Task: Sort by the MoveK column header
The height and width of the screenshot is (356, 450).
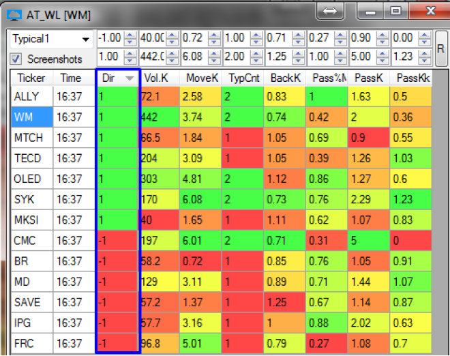Action: click(200, 78)
